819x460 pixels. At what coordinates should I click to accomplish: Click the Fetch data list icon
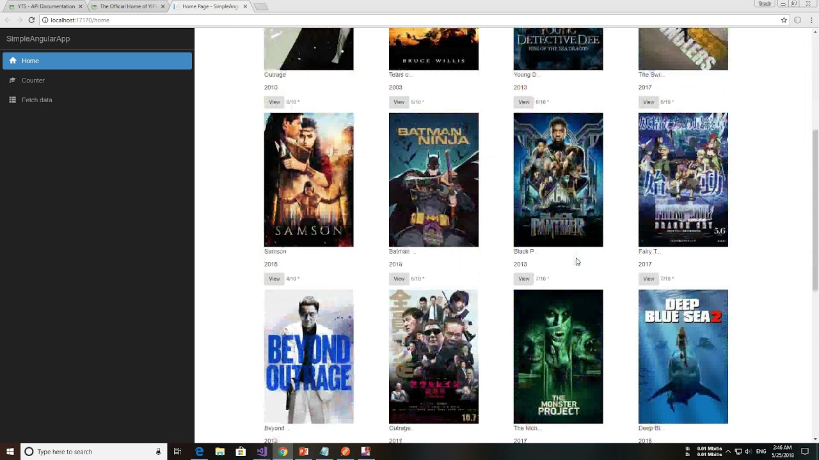point(12,100)
